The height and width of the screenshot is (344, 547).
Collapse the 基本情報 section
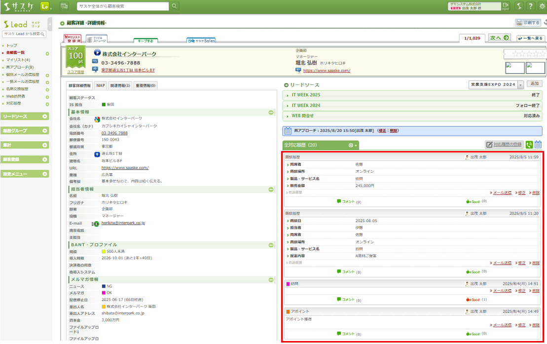coord(271,113)
